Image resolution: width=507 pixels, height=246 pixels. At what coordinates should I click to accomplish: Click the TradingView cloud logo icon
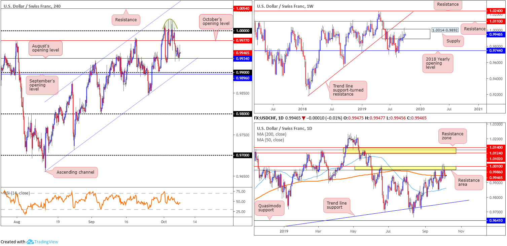tap(30, 242)
